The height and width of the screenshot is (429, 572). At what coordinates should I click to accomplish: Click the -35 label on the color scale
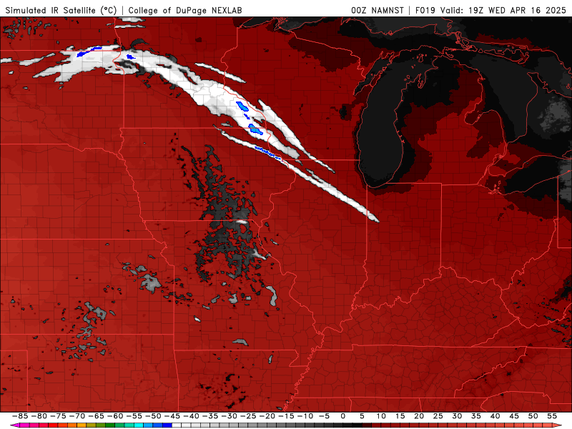(209, 416)
